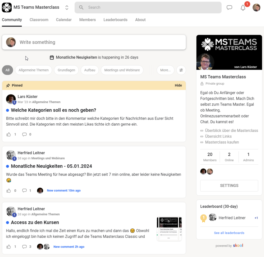Click the gold rank 1 medal icon

[204, 218]
